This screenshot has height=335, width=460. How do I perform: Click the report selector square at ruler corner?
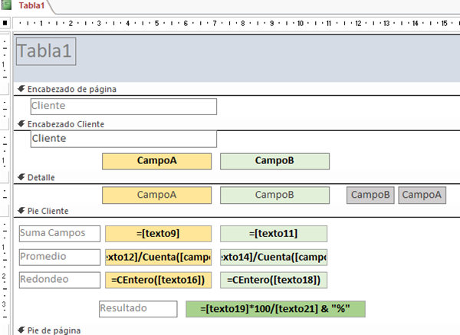point(5,22)
